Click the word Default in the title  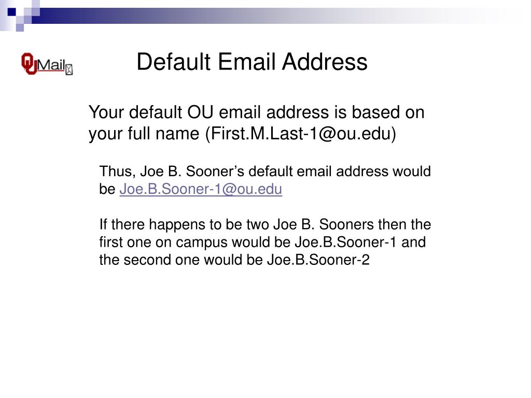coord(174,62)
